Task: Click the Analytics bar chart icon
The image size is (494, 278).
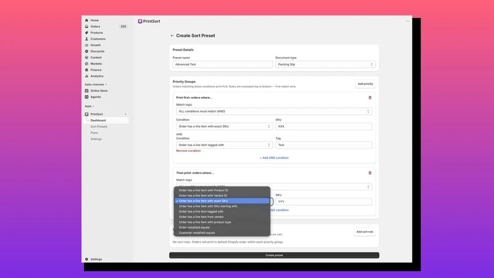Action: (x=86, y=76)
